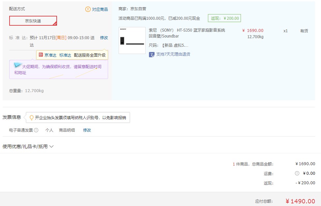Open the 京准达 service link

(50, 55)
